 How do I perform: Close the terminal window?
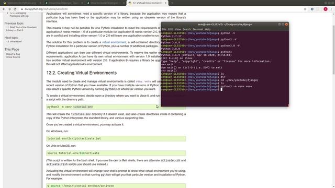click(286, 25)
